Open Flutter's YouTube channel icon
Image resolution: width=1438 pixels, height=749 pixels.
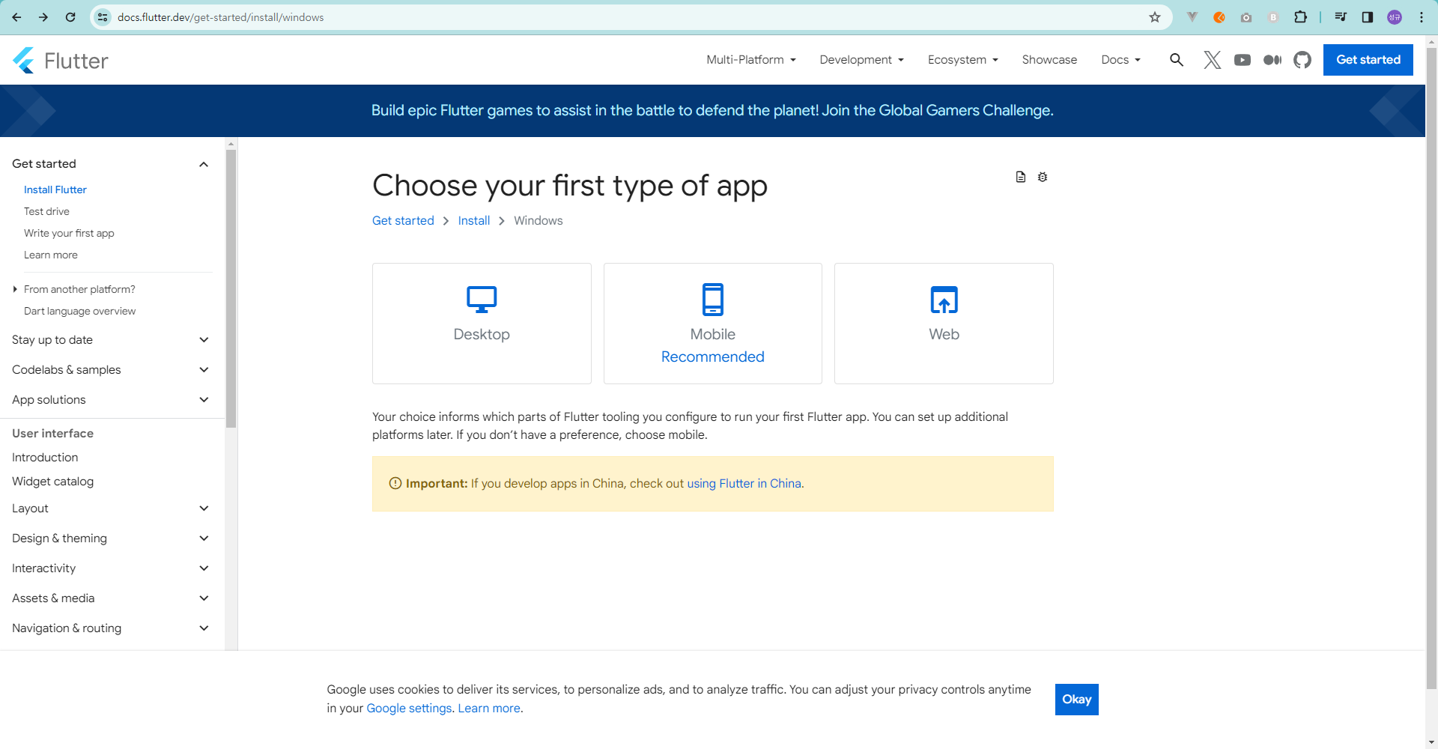pos(1243,60)
